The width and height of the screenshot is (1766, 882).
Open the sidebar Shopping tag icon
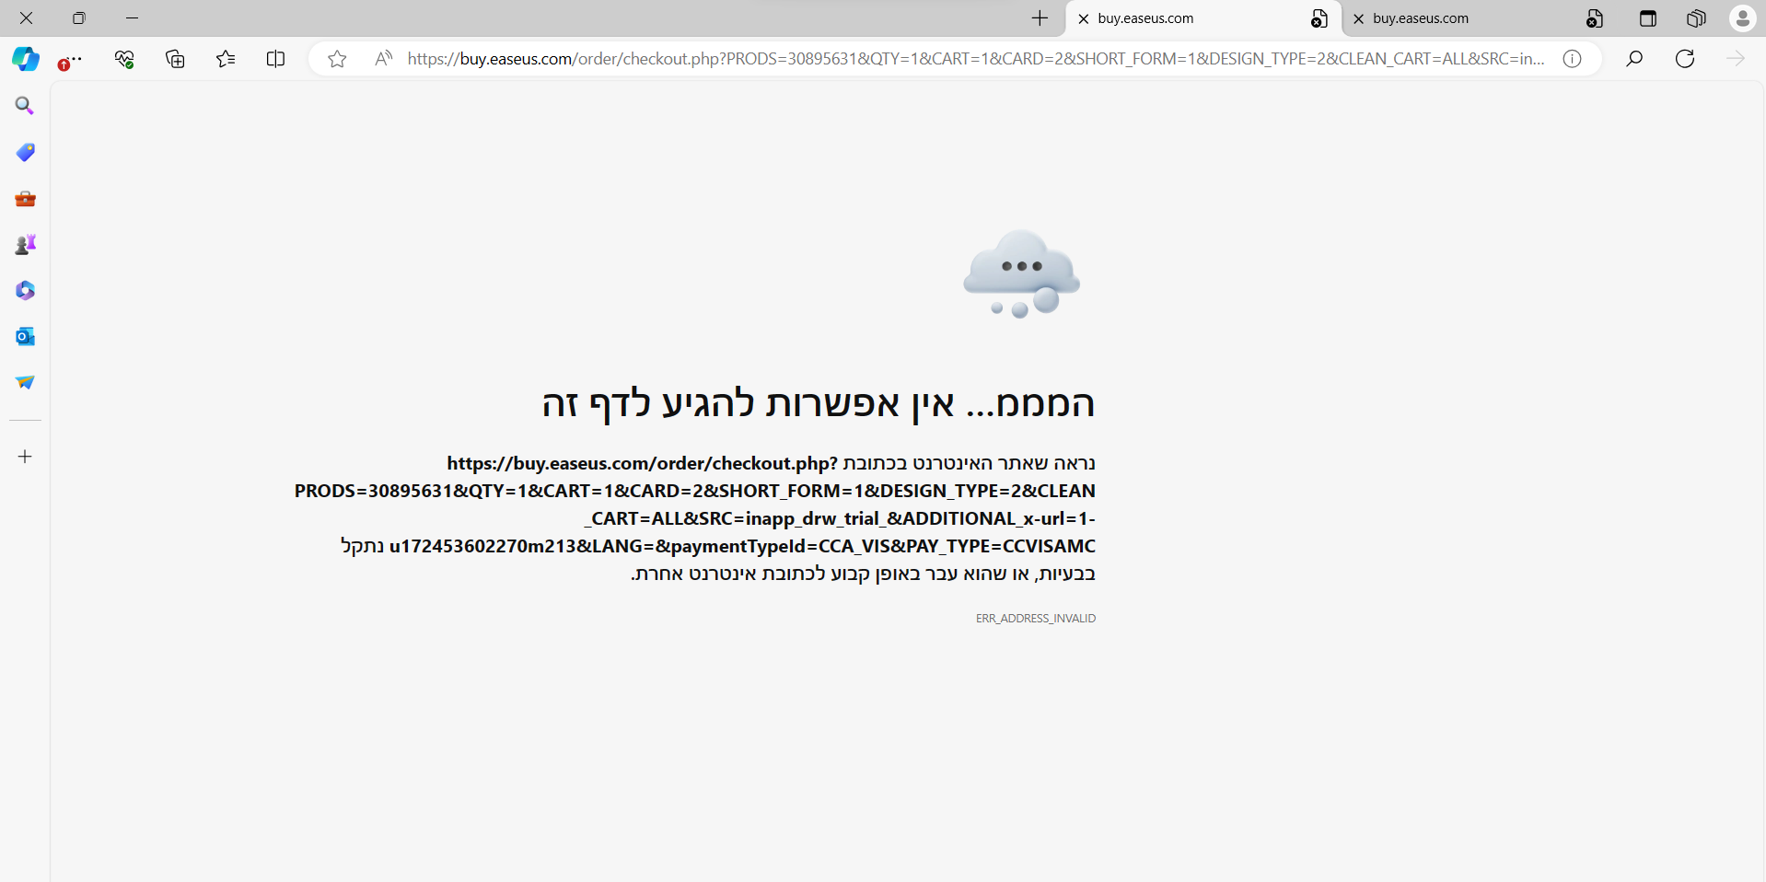(25, 152)
